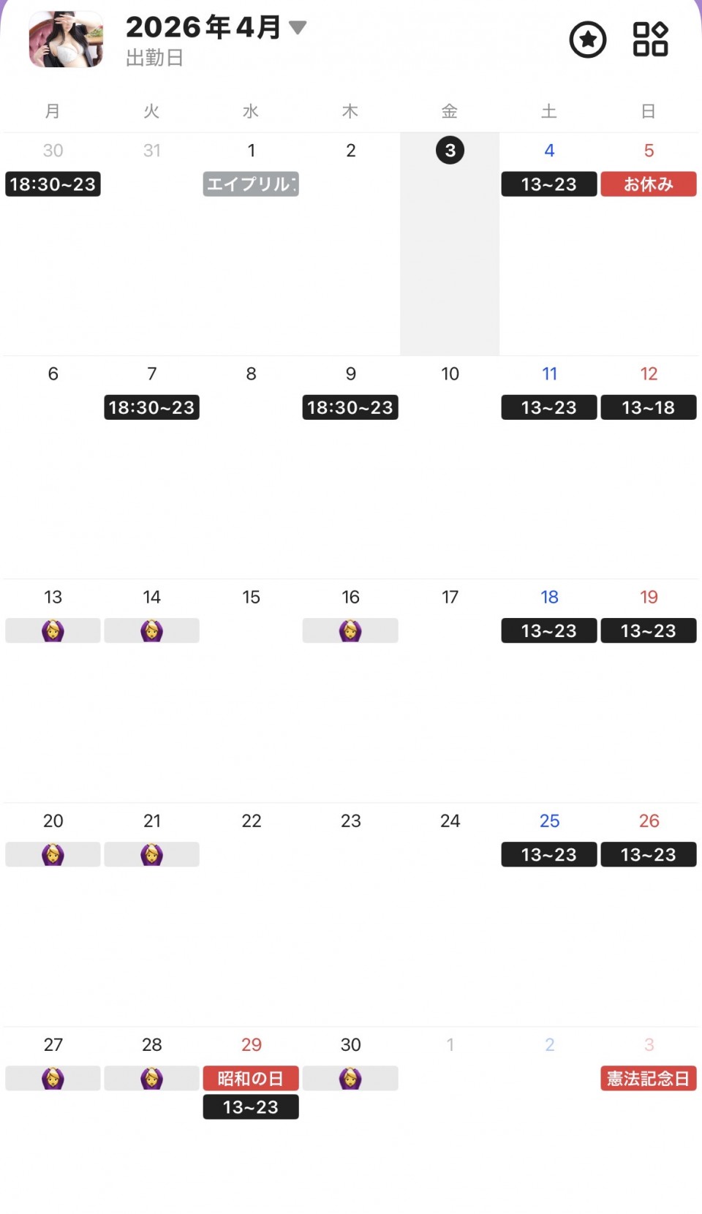Tap the emoji event on April 28

(x=151, y=1078)
